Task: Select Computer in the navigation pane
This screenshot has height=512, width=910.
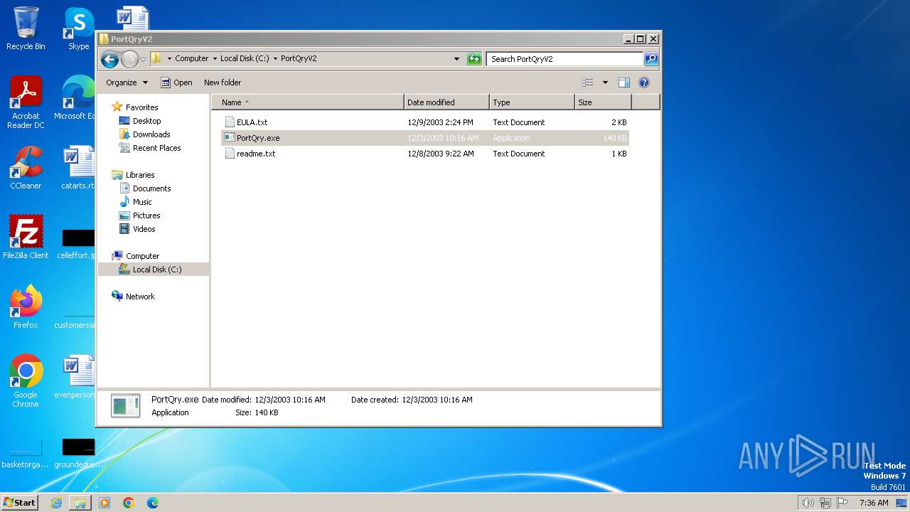Action: tap(142, 256)
